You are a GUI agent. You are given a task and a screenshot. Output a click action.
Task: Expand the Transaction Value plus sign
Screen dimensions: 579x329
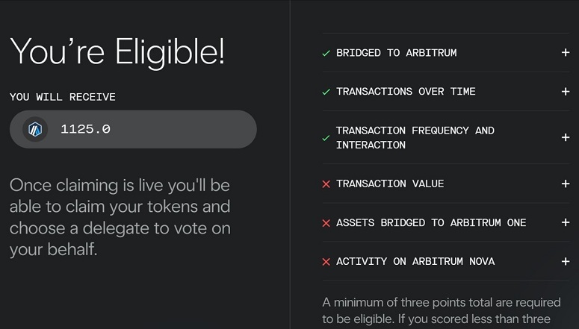(566, 184)
